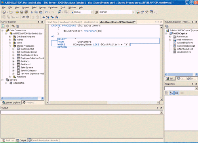Screen dimensions: 198x144
Task: Click Connect to Server icon in Server Explorer
Action: coord(18,26)
